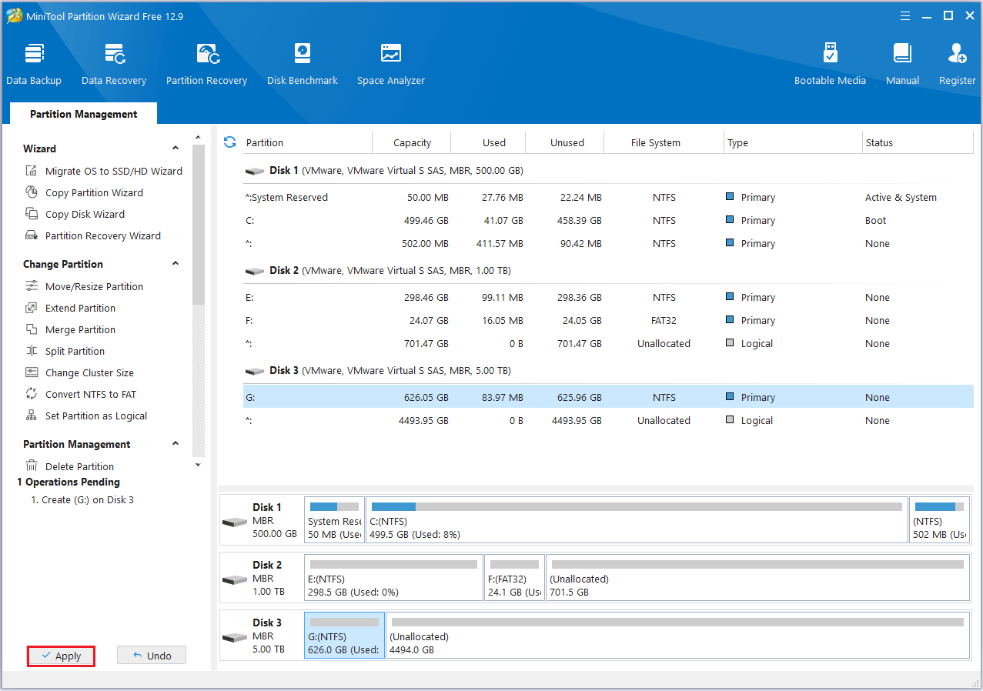Undo the Create (G:) operation

(152, 655)
